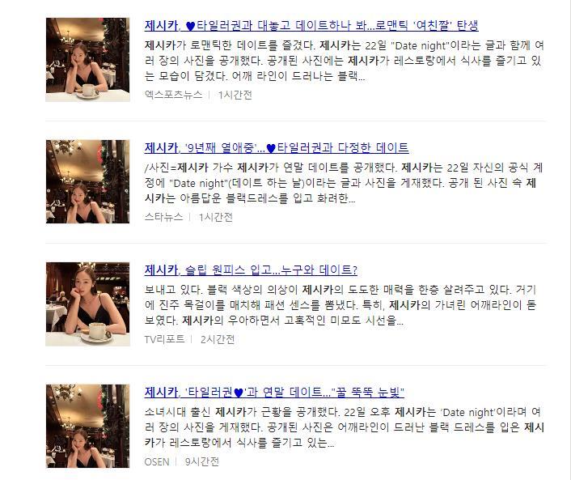Click the second article's thumbnail image
Screen dimensions: 571x480
point(88,181)
